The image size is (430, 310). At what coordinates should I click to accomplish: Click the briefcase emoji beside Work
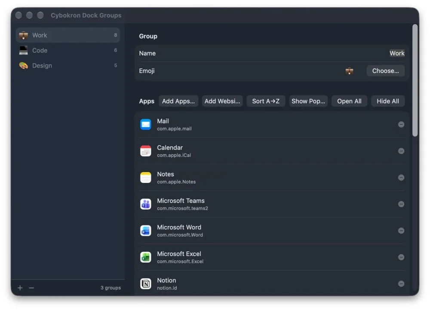(x=24, y=35)
